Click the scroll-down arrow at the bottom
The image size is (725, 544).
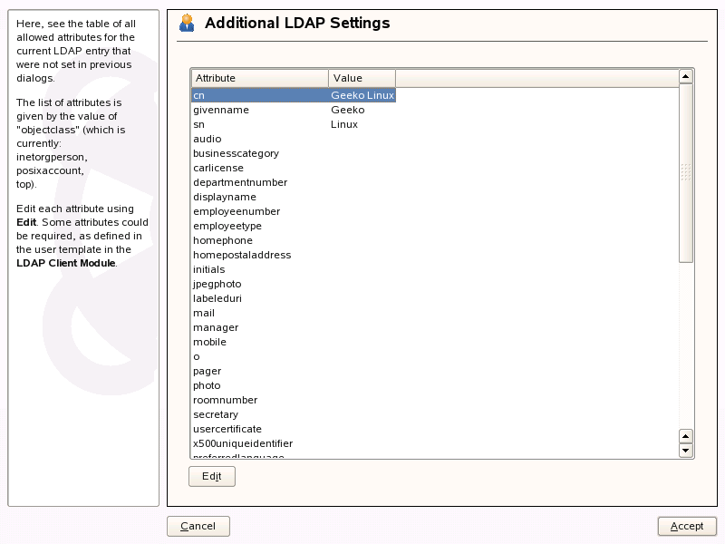coord(686,450)
